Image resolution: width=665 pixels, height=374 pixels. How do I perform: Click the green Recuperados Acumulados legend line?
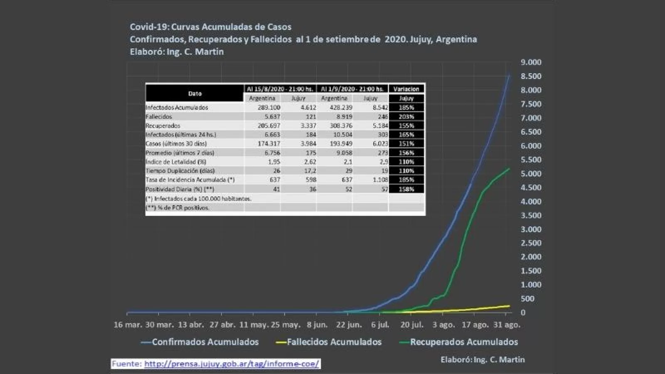point(404,342)
